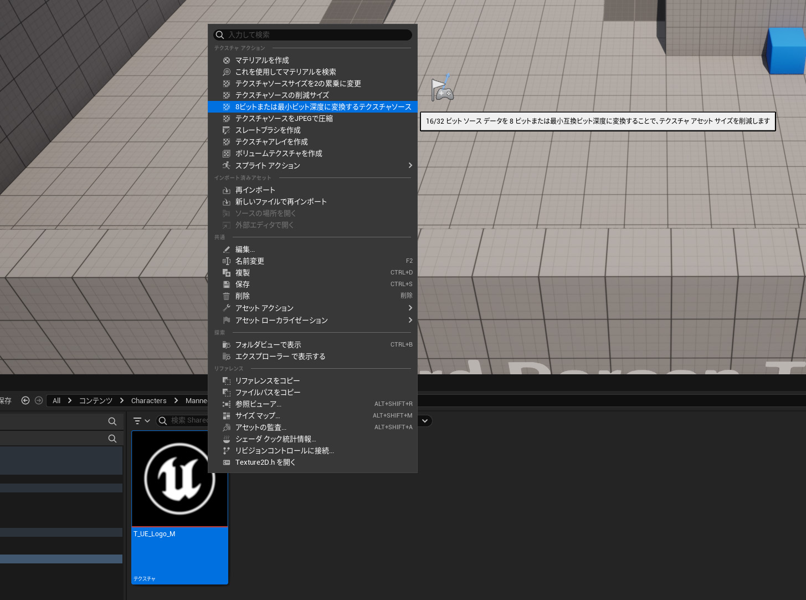Create a volume texture via ボリュームテクスチャを作成

coord(278,154)
